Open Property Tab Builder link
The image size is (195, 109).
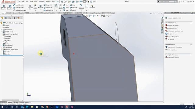point(173,25)
